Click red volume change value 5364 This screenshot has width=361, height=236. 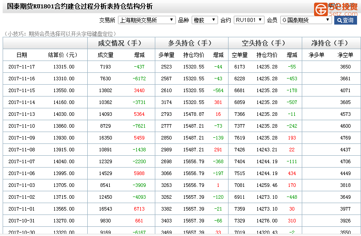pyautogui.click(x=139, y=114)
